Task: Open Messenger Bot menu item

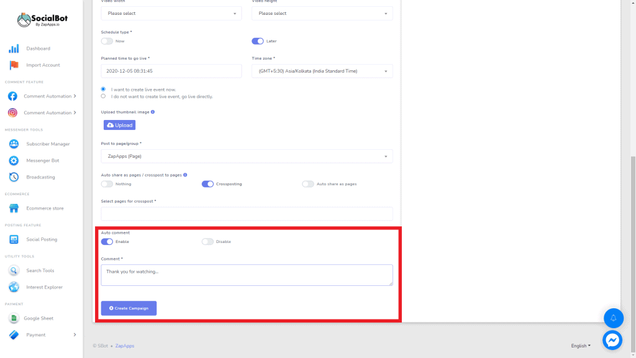Action: tap(43, 161)
